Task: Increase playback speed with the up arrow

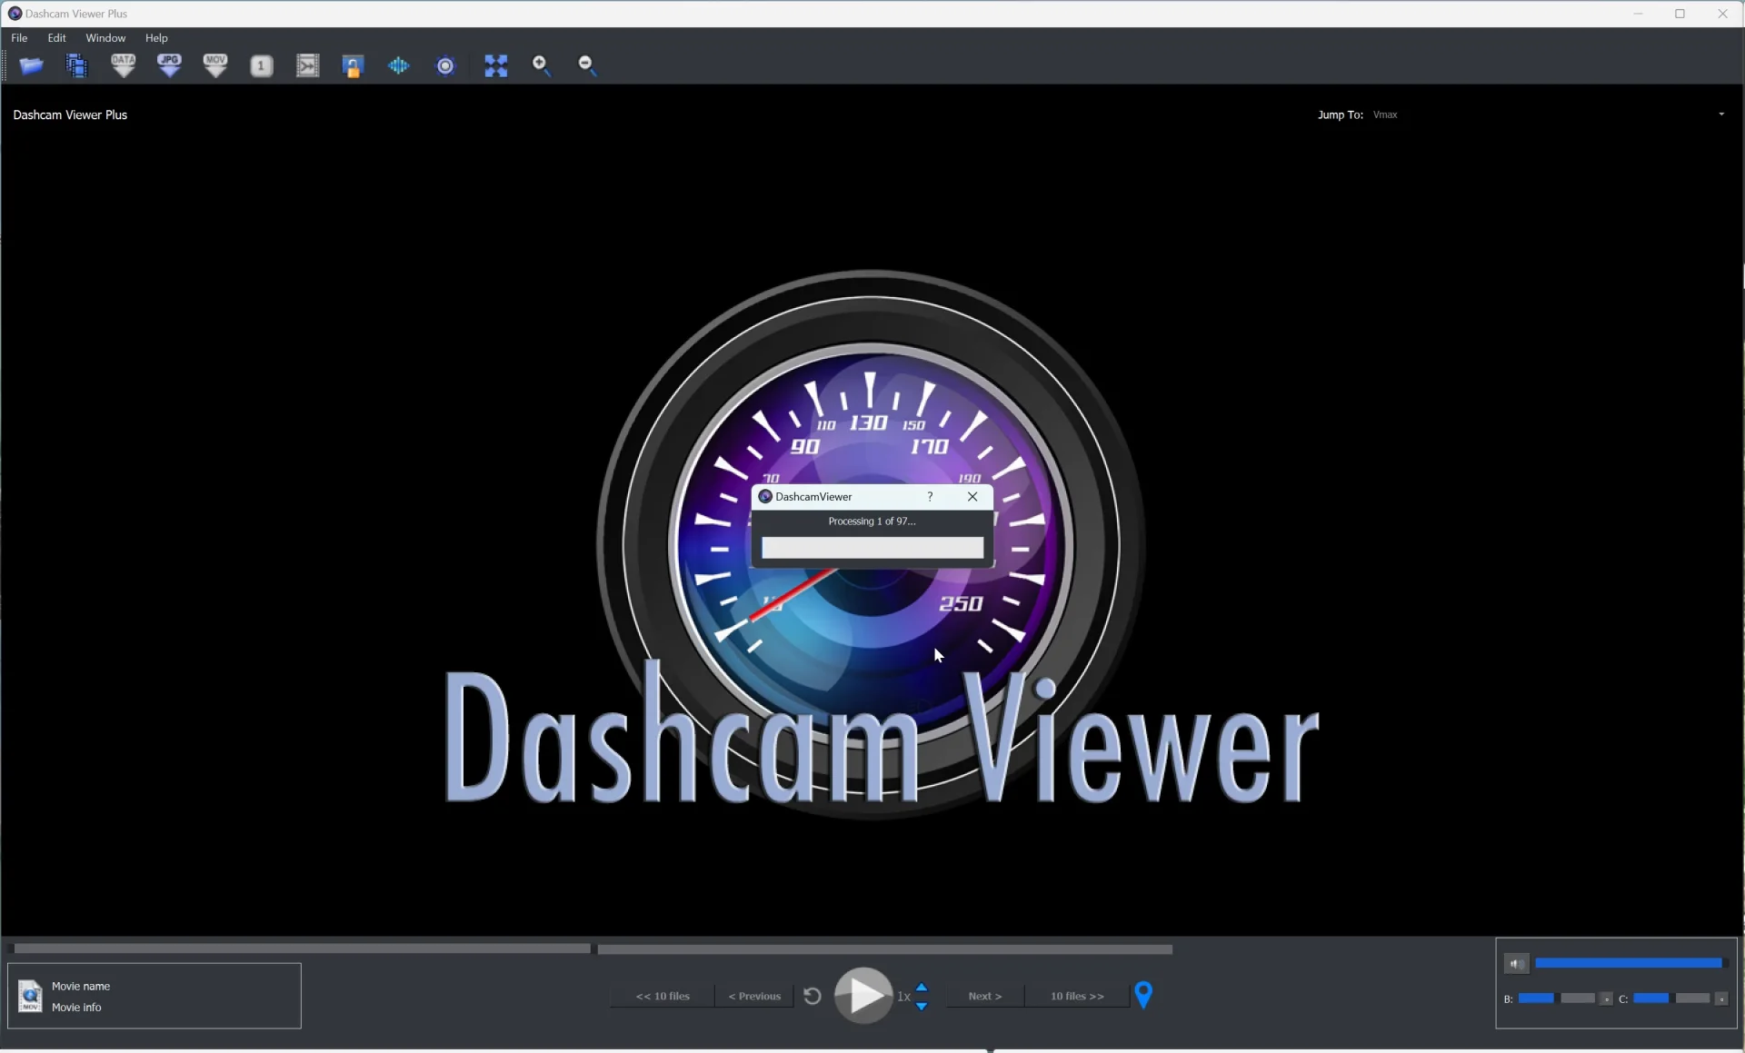Action: 922,987
